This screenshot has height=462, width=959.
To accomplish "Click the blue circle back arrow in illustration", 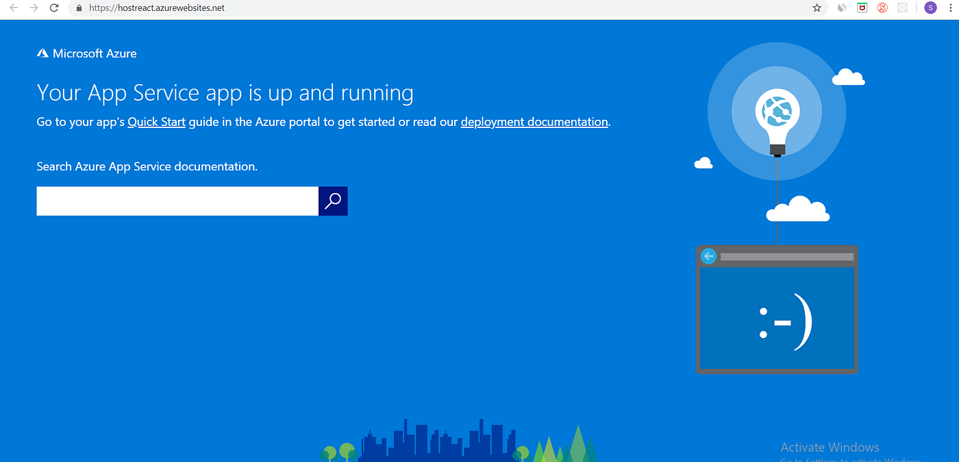I will (708, 255).
